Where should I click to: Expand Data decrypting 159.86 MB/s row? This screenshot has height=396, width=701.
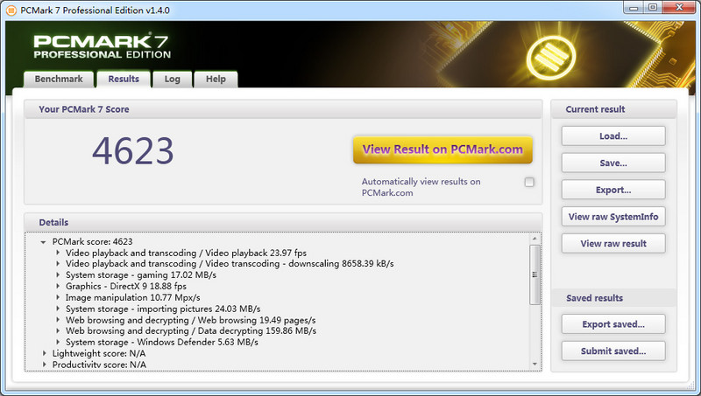58,330
